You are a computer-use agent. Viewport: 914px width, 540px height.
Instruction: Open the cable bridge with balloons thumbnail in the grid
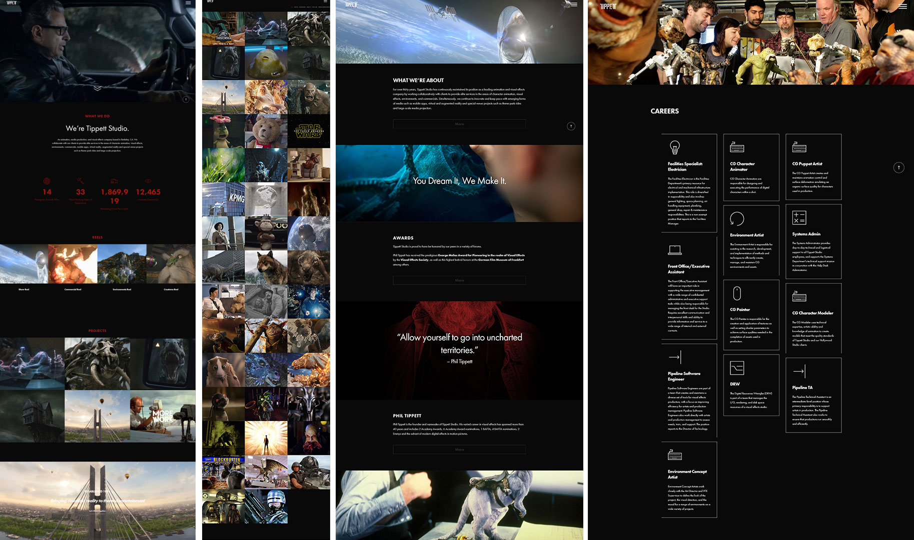pyautogui.click(x=223, y=97)
